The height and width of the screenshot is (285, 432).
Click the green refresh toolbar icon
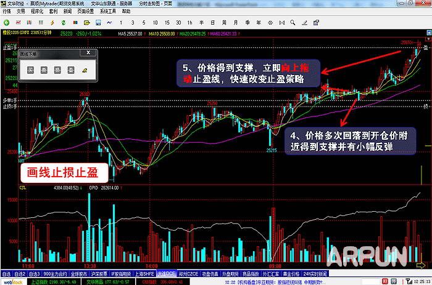[x=64, y=23]
